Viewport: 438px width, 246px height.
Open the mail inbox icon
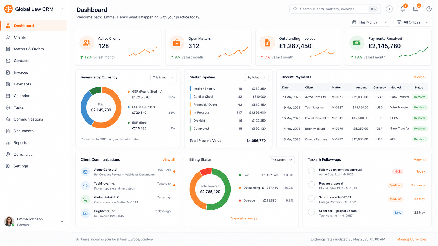pyautogui.click(x=416, y=9)
